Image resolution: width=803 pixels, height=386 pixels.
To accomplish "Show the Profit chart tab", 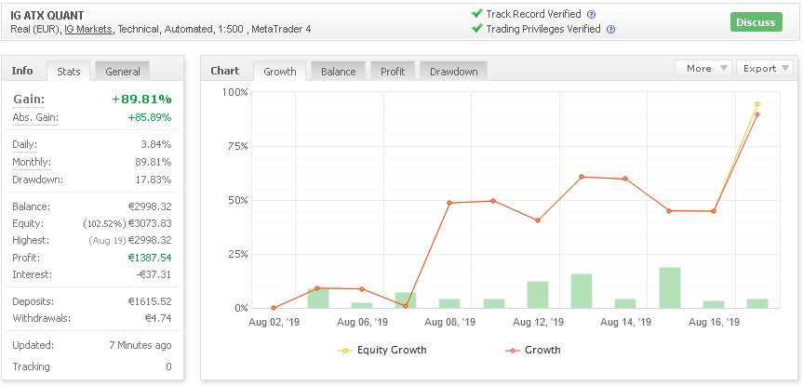I will tap(393, 72).
